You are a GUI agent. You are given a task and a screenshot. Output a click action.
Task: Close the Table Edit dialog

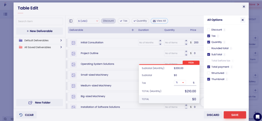tap(244, 7)
